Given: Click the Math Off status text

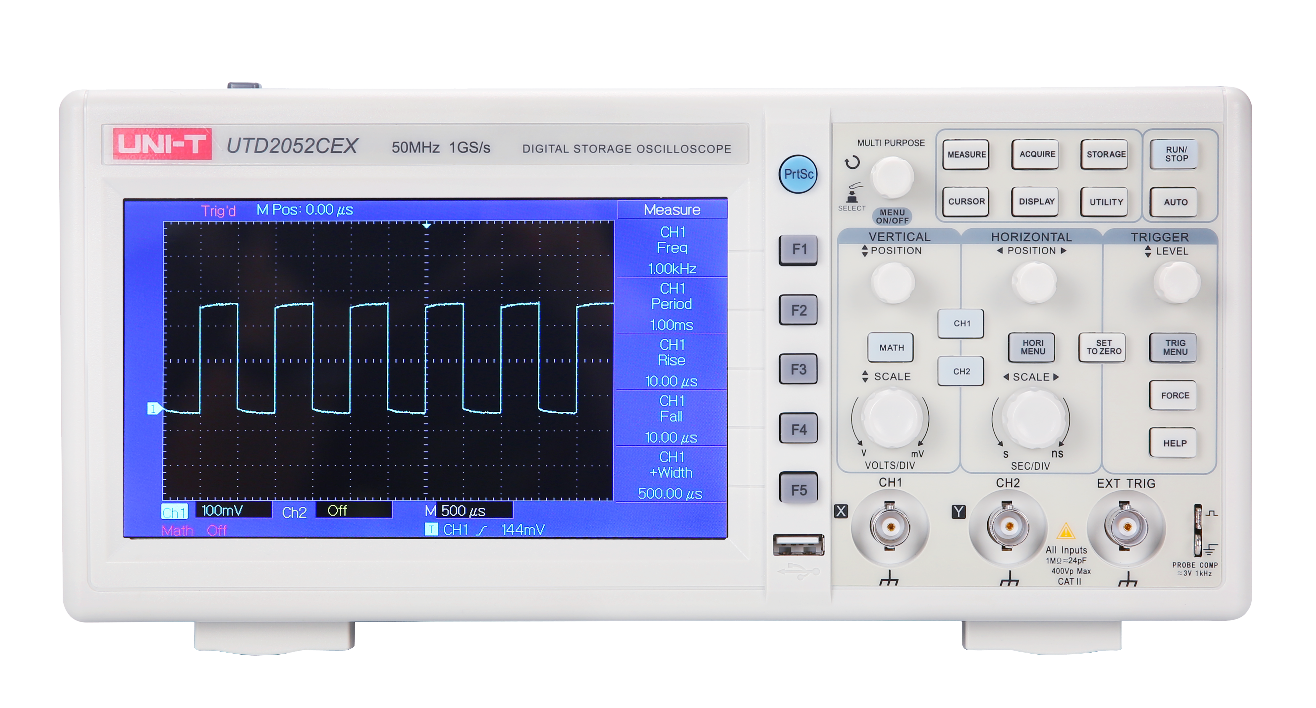Looking at the screenshot, I should [193, 531].
